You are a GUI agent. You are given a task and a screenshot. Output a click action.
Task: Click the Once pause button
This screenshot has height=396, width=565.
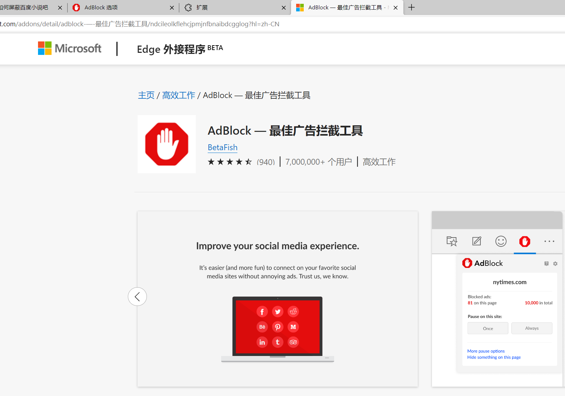pos(488,328)
